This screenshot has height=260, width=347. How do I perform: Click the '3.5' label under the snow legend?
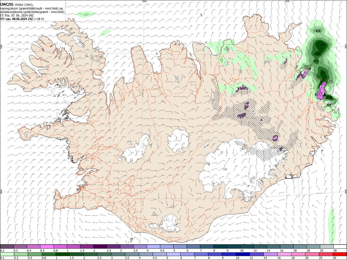coord(135,251)
